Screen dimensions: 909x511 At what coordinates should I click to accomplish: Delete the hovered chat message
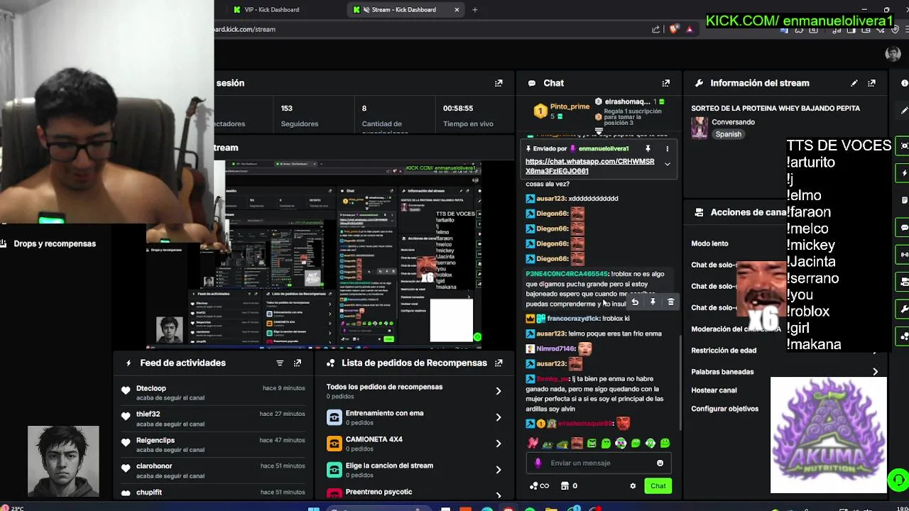pyautogui.click(x=670, y=302)
